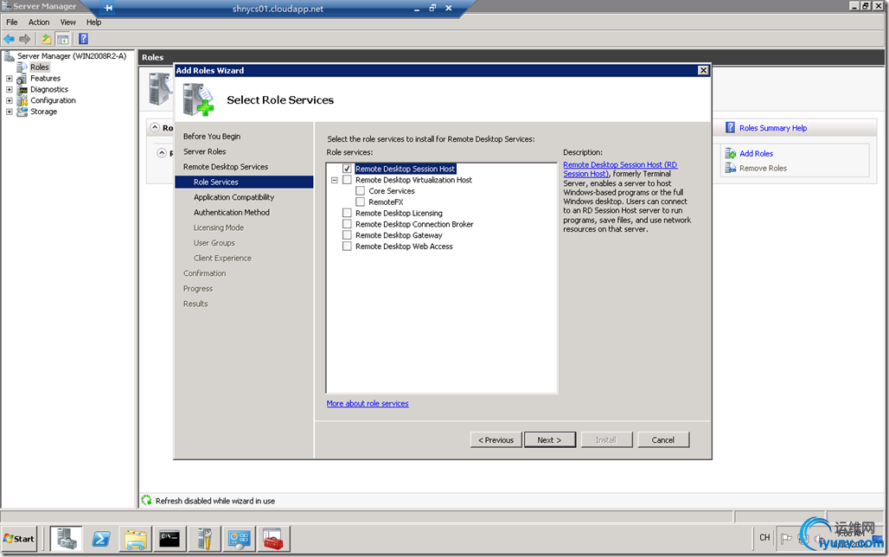
Task: Click the Previous button
Action: pyautogui.click(x=496, y=439)
